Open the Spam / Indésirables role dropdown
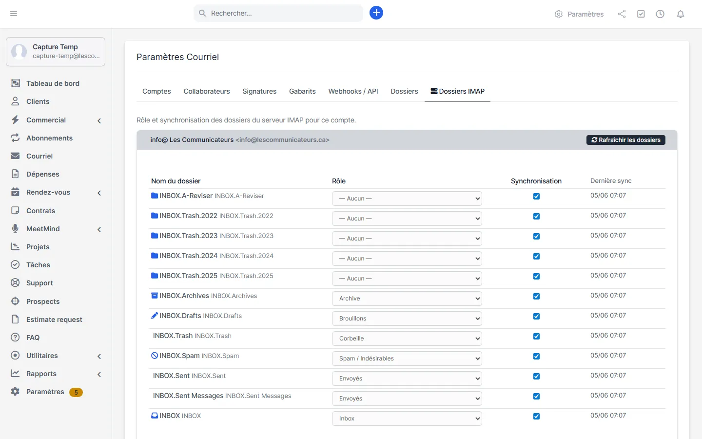 point(407,359)
